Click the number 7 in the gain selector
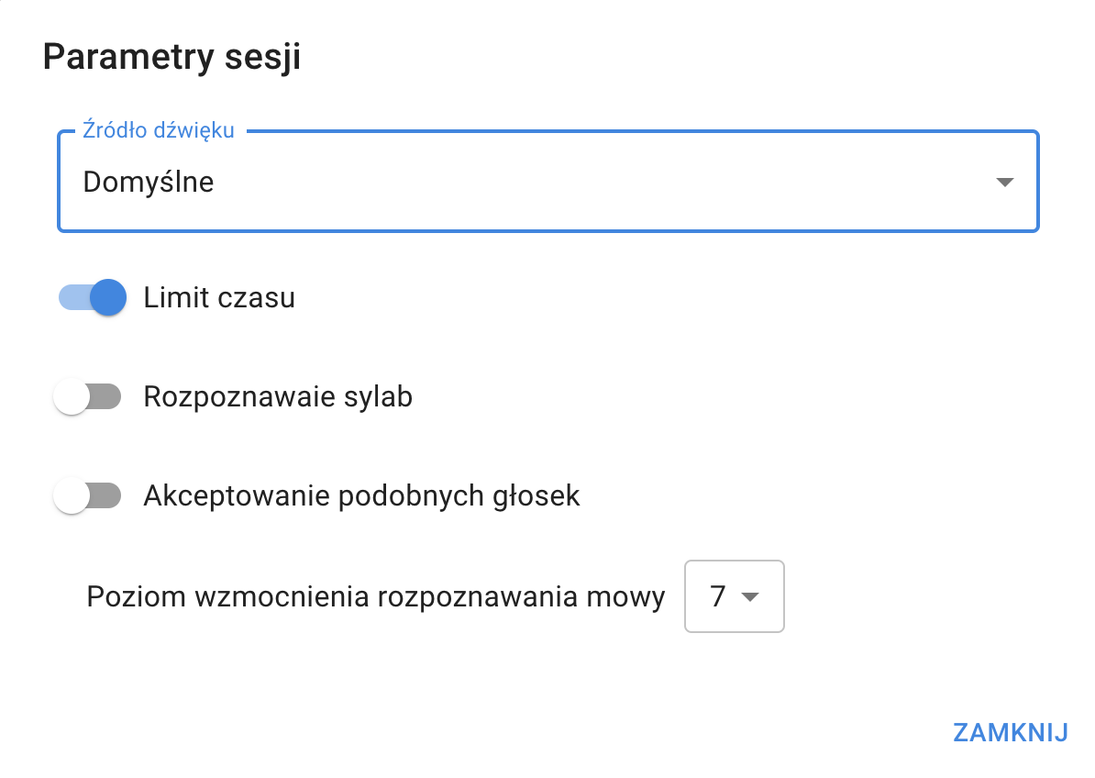 [717, 596]
